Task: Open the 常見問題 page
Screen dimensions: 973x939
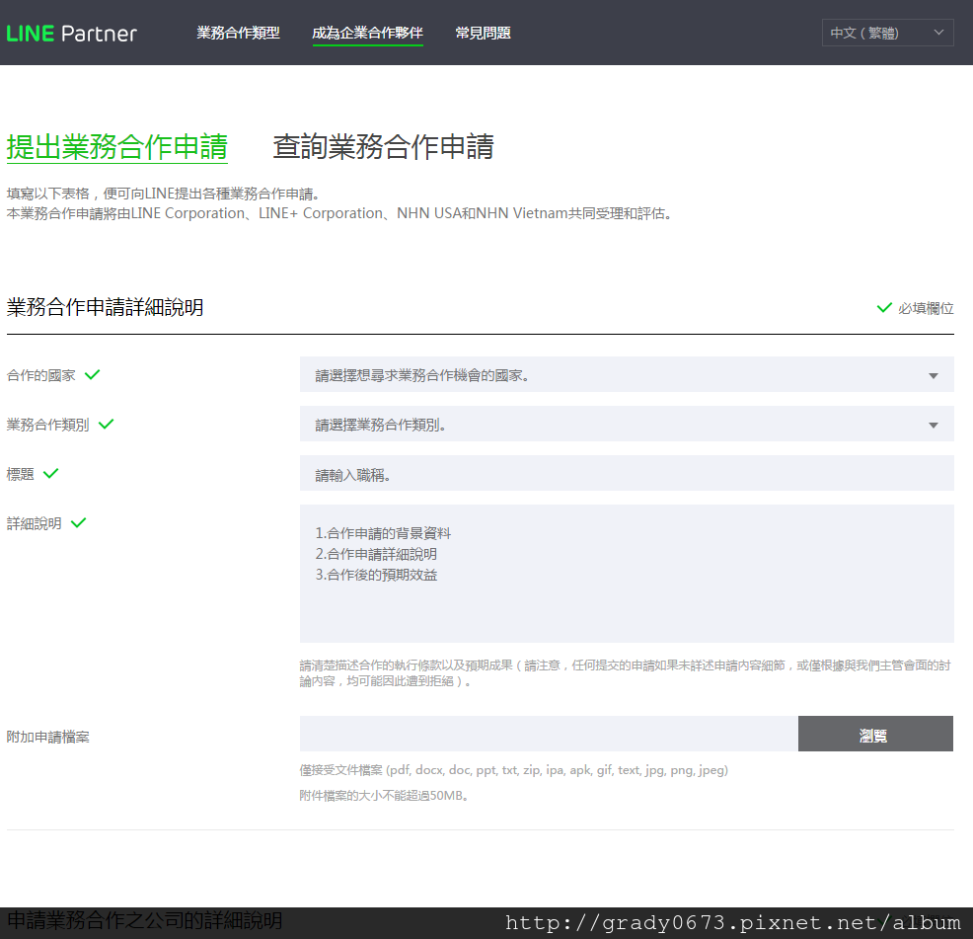Action: 483,33
